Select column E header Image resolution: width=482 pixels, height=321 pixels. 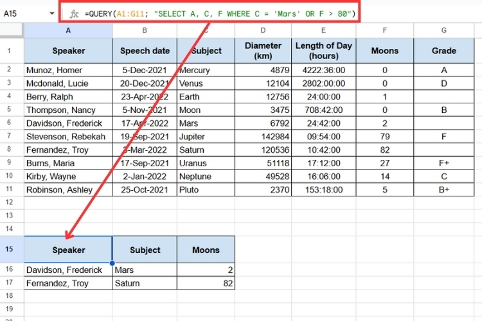[323, 30]
